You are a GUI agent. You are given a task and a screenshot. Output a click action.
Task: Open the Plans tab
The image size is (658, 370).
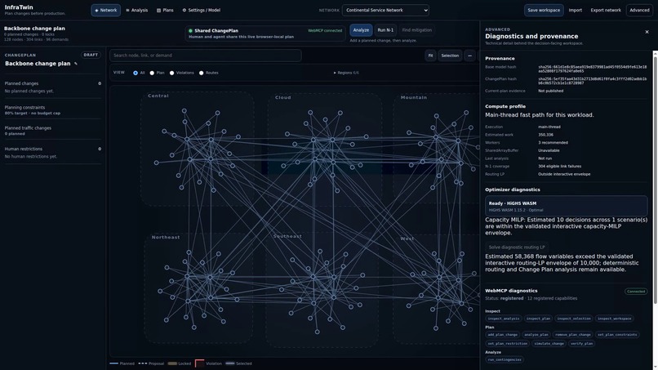165,10
